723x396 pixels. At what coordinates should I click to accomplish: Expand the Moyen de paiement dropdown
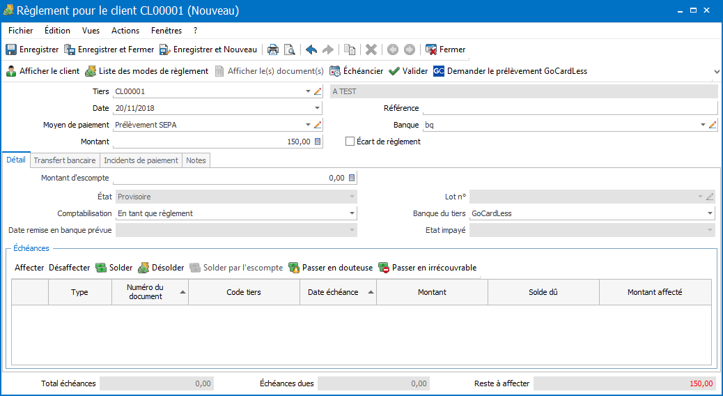point(308,125)
